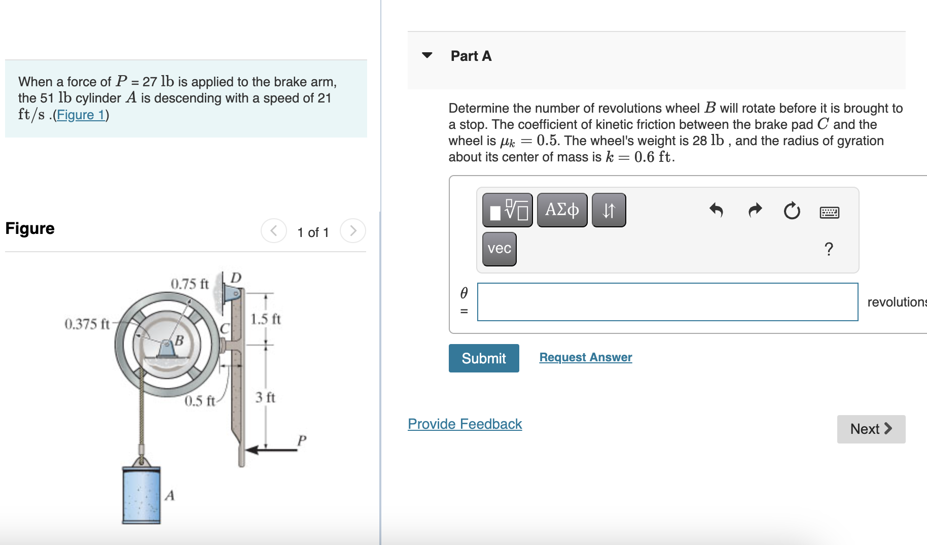This screenshot has width=927, height=545.
Task: Select the Part A heading text
Action: (x=470, y=56)
